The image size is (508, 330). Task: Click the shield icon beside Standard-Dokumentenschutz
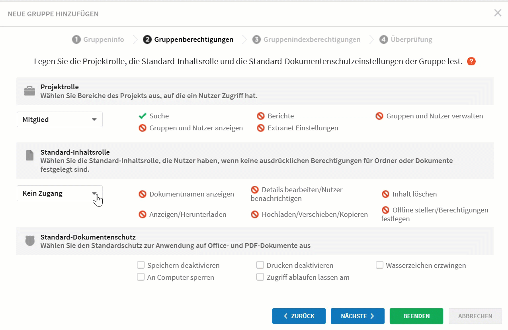(x=30, y=241)
